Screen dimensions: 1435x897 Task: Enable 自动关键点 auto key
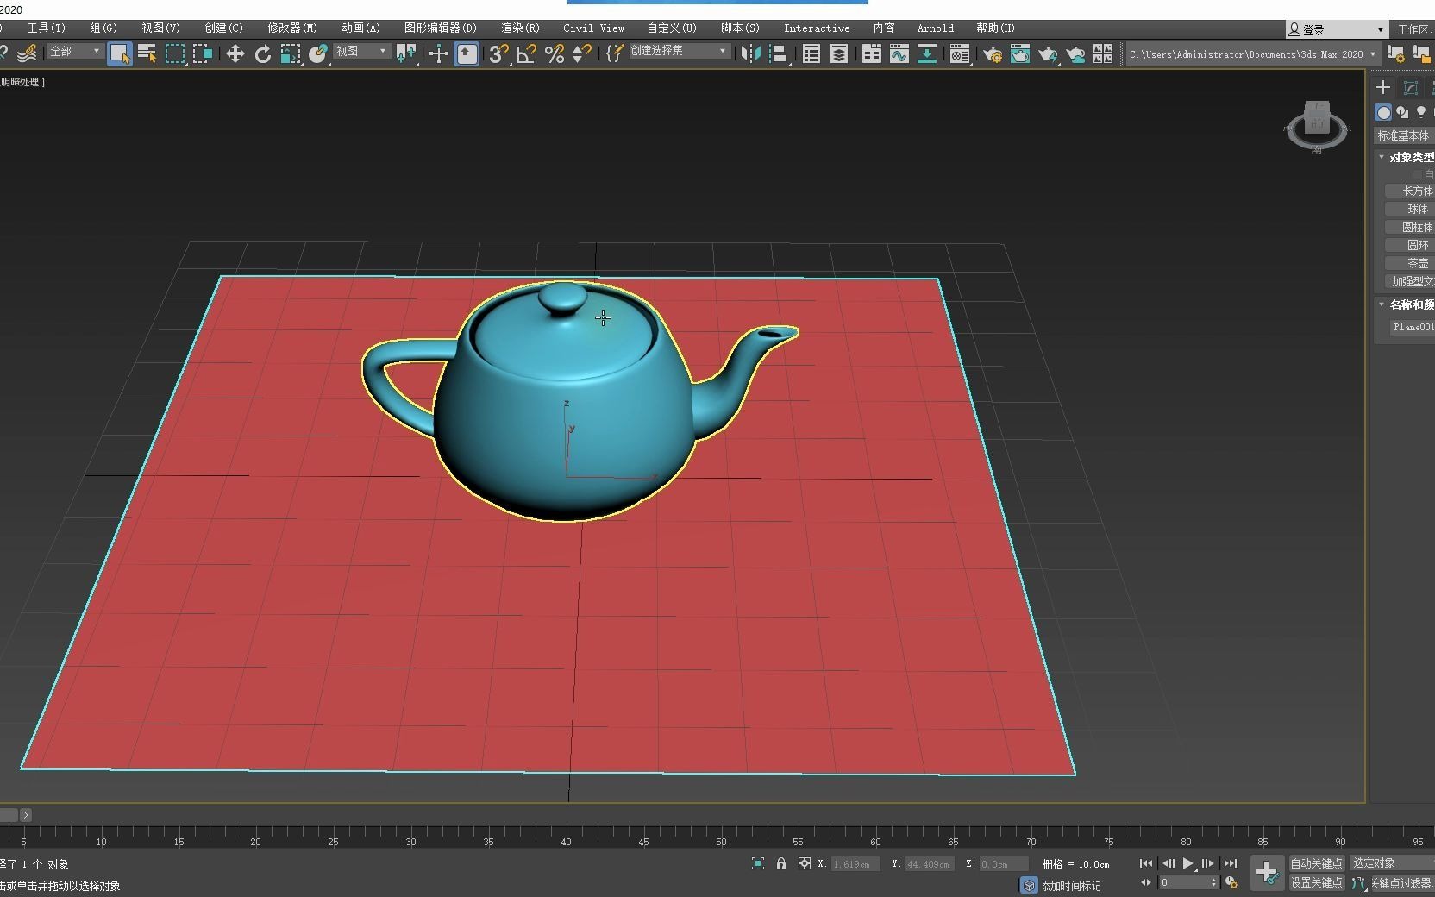click(1316, 863)
